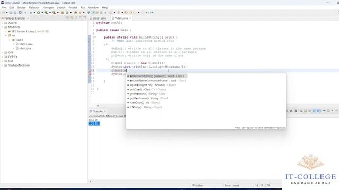Choose equals(Object obj) proposal

(151, 85)
